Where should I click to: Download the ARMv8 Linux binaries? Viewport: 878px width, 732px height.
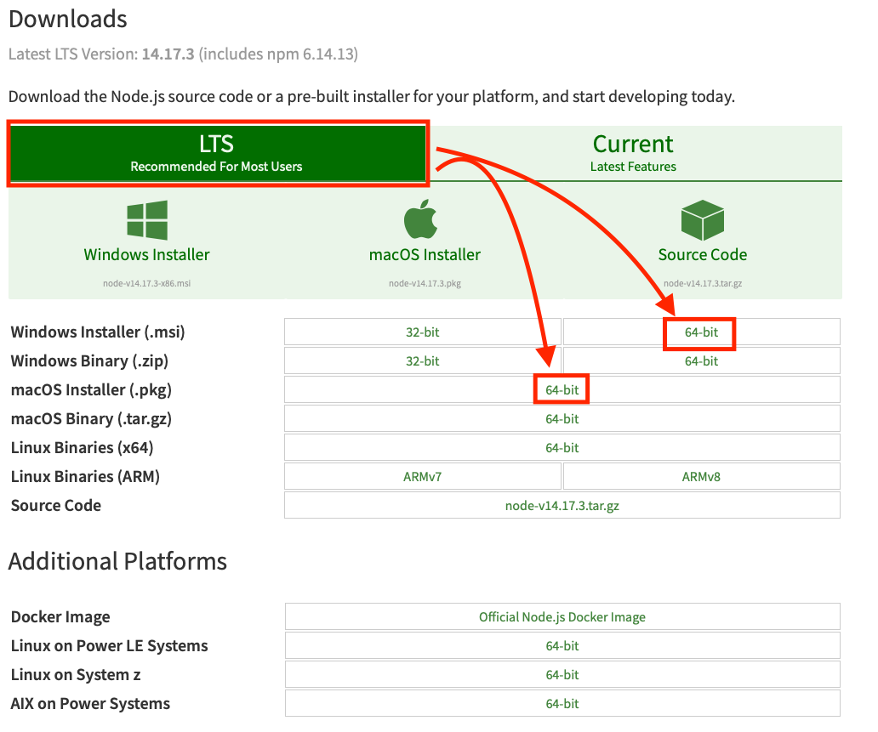pos(699,476)
